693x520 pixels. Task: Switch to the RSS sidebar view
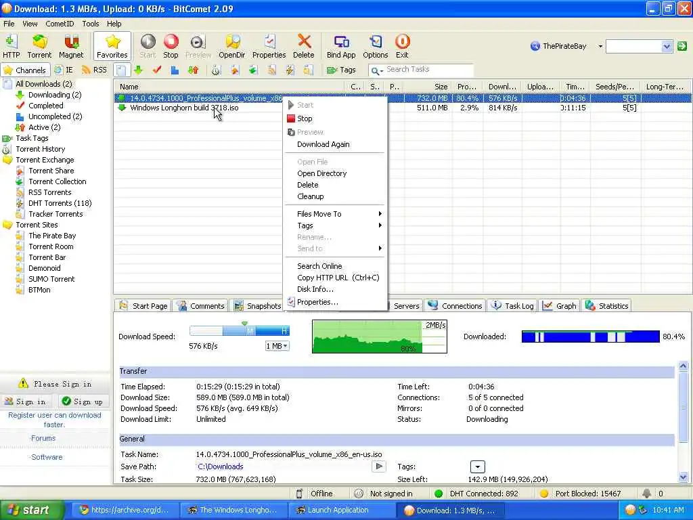point(95,70)
